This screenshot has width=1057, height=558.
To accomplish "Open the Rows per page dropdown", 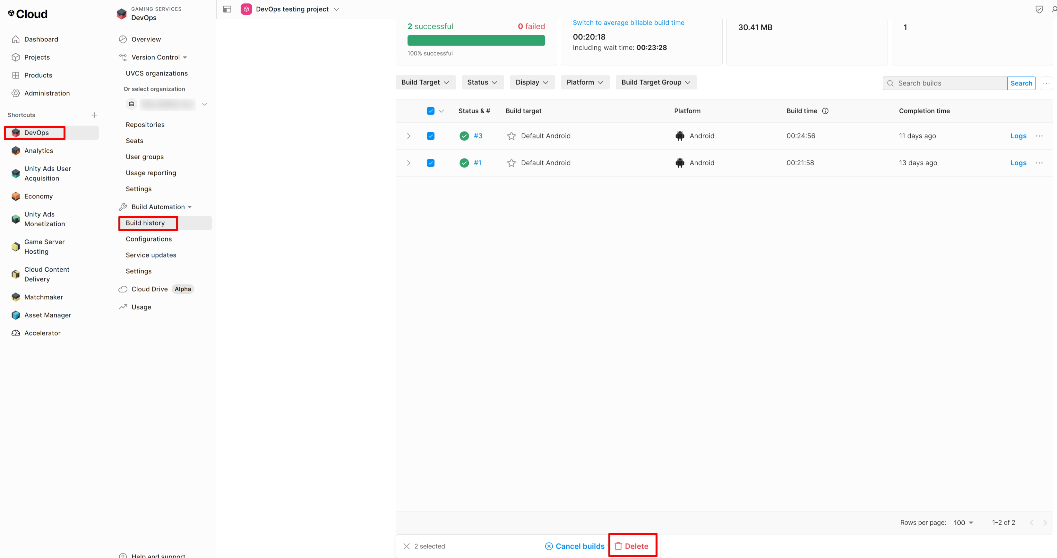I will click(963, 522).
